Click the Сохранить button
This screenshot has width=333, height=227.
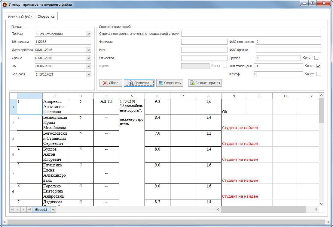click(170, 83)
